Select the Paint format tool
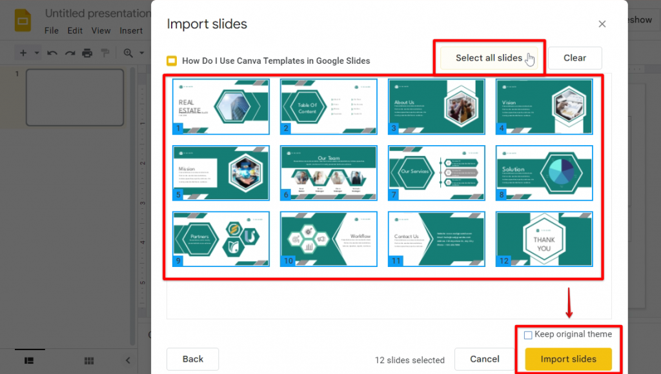 pos(105,53)
